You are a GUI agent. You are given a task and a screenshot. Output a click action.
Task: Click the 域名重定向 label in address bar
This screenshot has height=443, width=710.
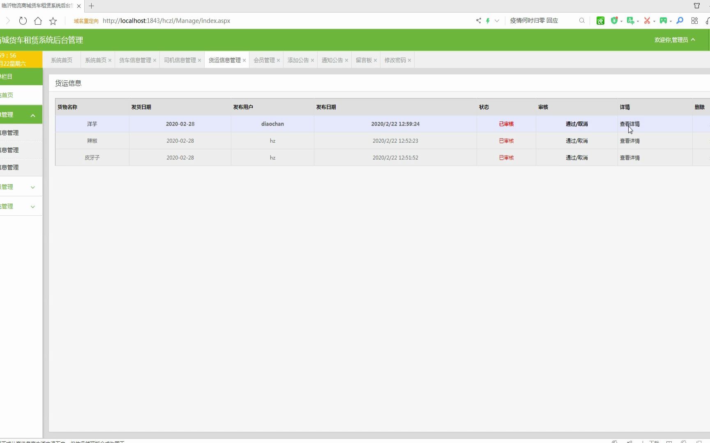pos(86,21)
